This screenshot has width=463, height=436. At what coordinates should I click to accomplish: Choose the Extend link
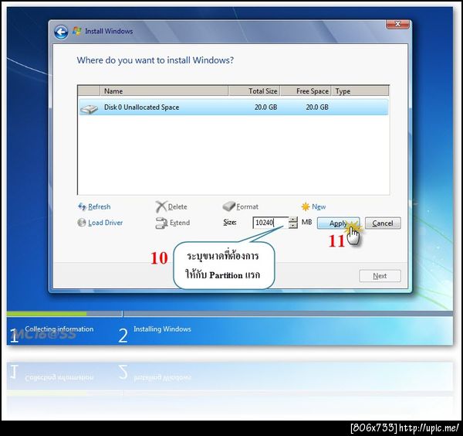click(x=180, y=223)
